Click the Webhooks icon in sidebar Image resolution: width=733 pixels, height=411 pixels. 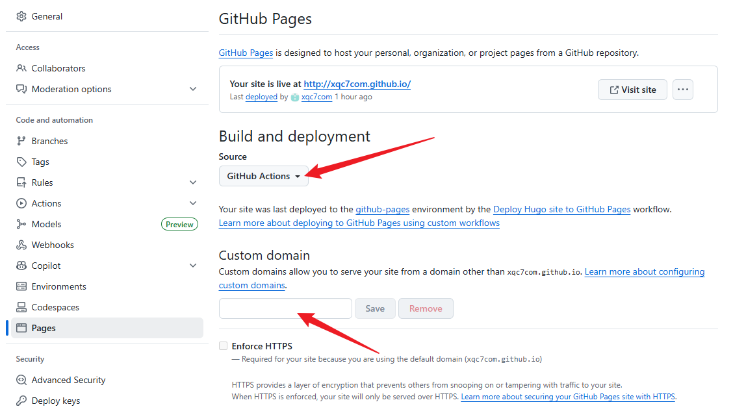coord(21,245)
